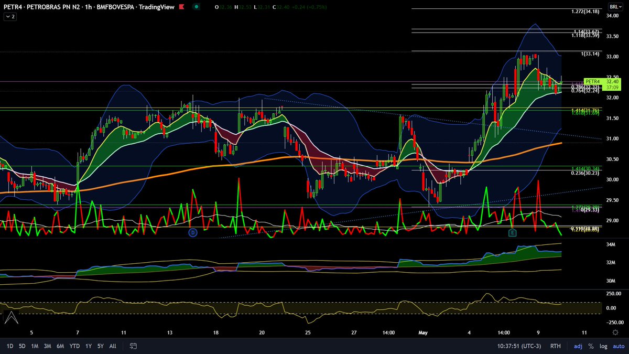Open the go to date calendar icon
The height and width of the screenshot is (354, 629).
133,346
